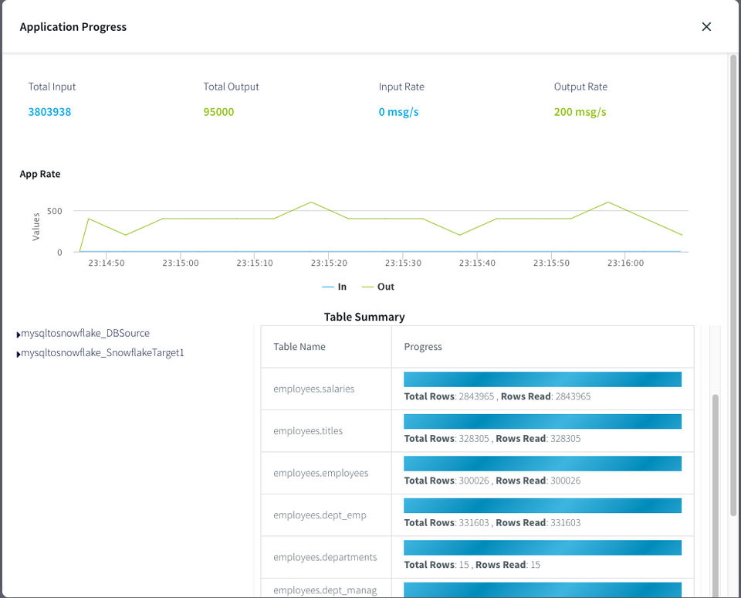Click the Progress column header
The width and height of the screenshot is (741, 598).
click(x=423, y=347)
